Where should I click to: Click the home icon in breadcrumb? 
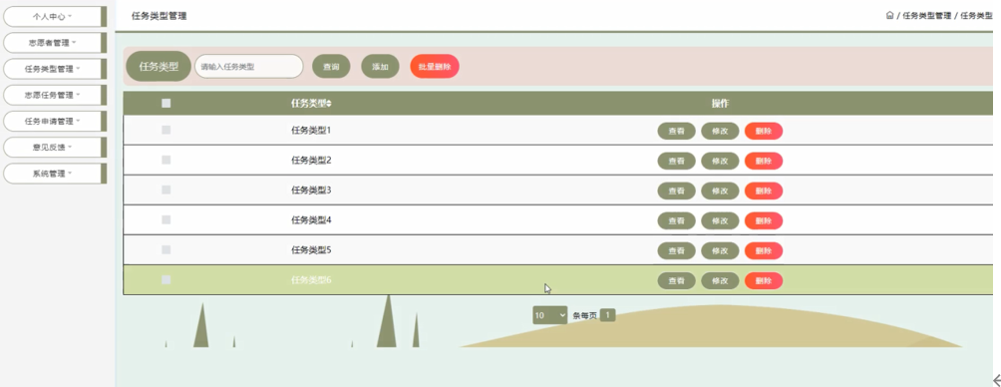click(889, 15)
